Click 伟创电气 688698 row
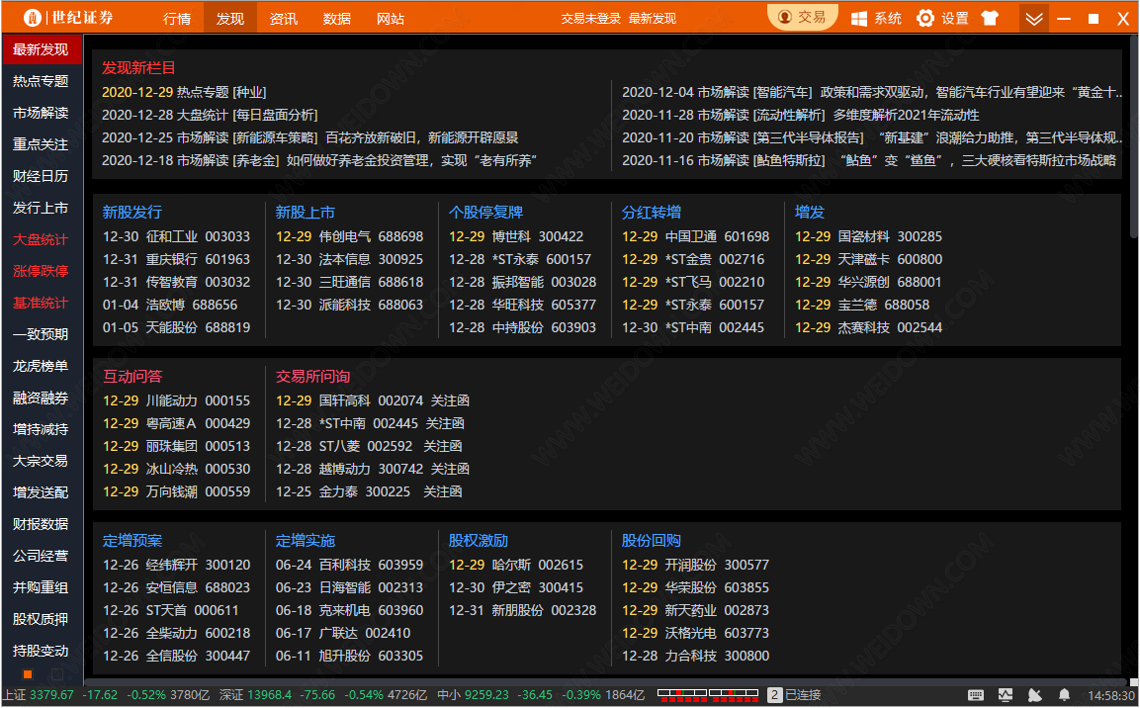 point(349,237)
